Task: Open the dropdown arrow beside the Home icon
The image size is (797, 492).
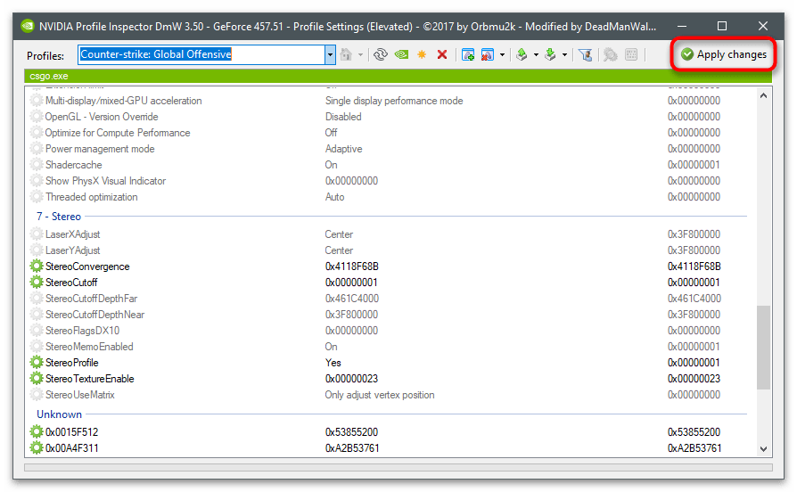Action: click(x=360, y=54)
